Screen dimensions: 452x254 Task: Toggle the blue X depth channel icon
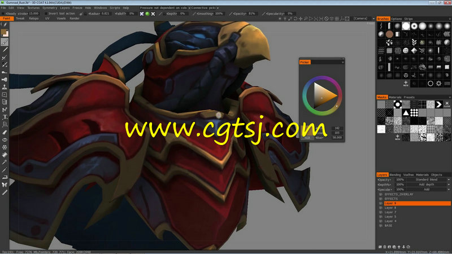(142, 14)
